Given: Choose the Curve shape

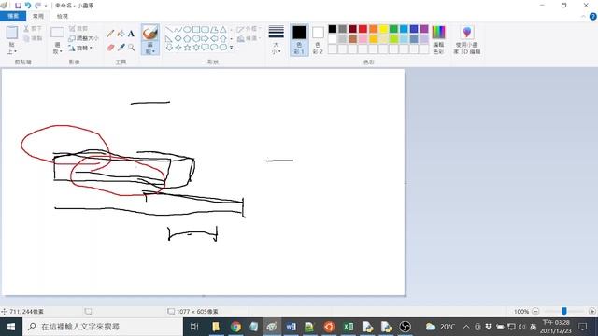Looking at the screenshot, I should click(x=178, y=29).
